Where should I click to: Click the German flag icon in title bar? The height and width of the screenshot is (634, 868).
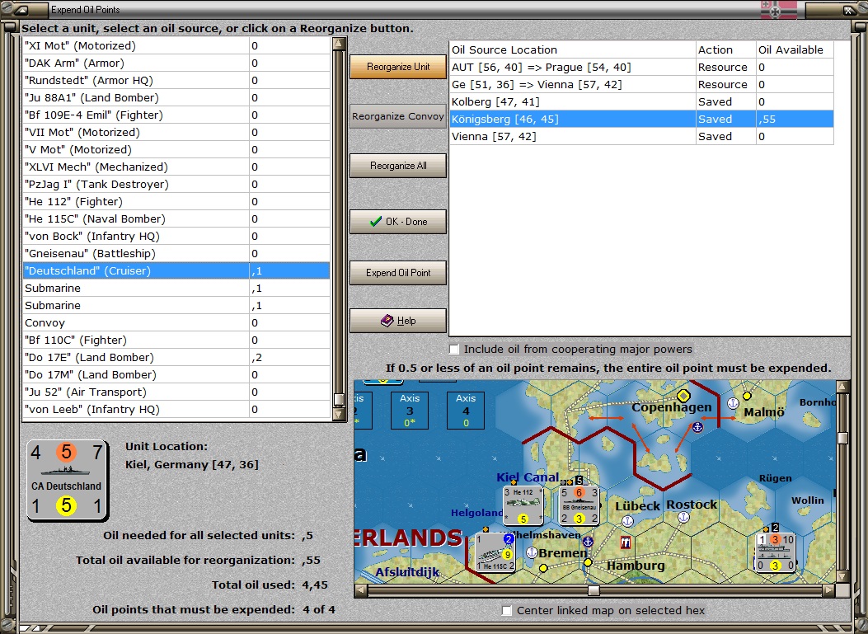(x=778, y=9)
